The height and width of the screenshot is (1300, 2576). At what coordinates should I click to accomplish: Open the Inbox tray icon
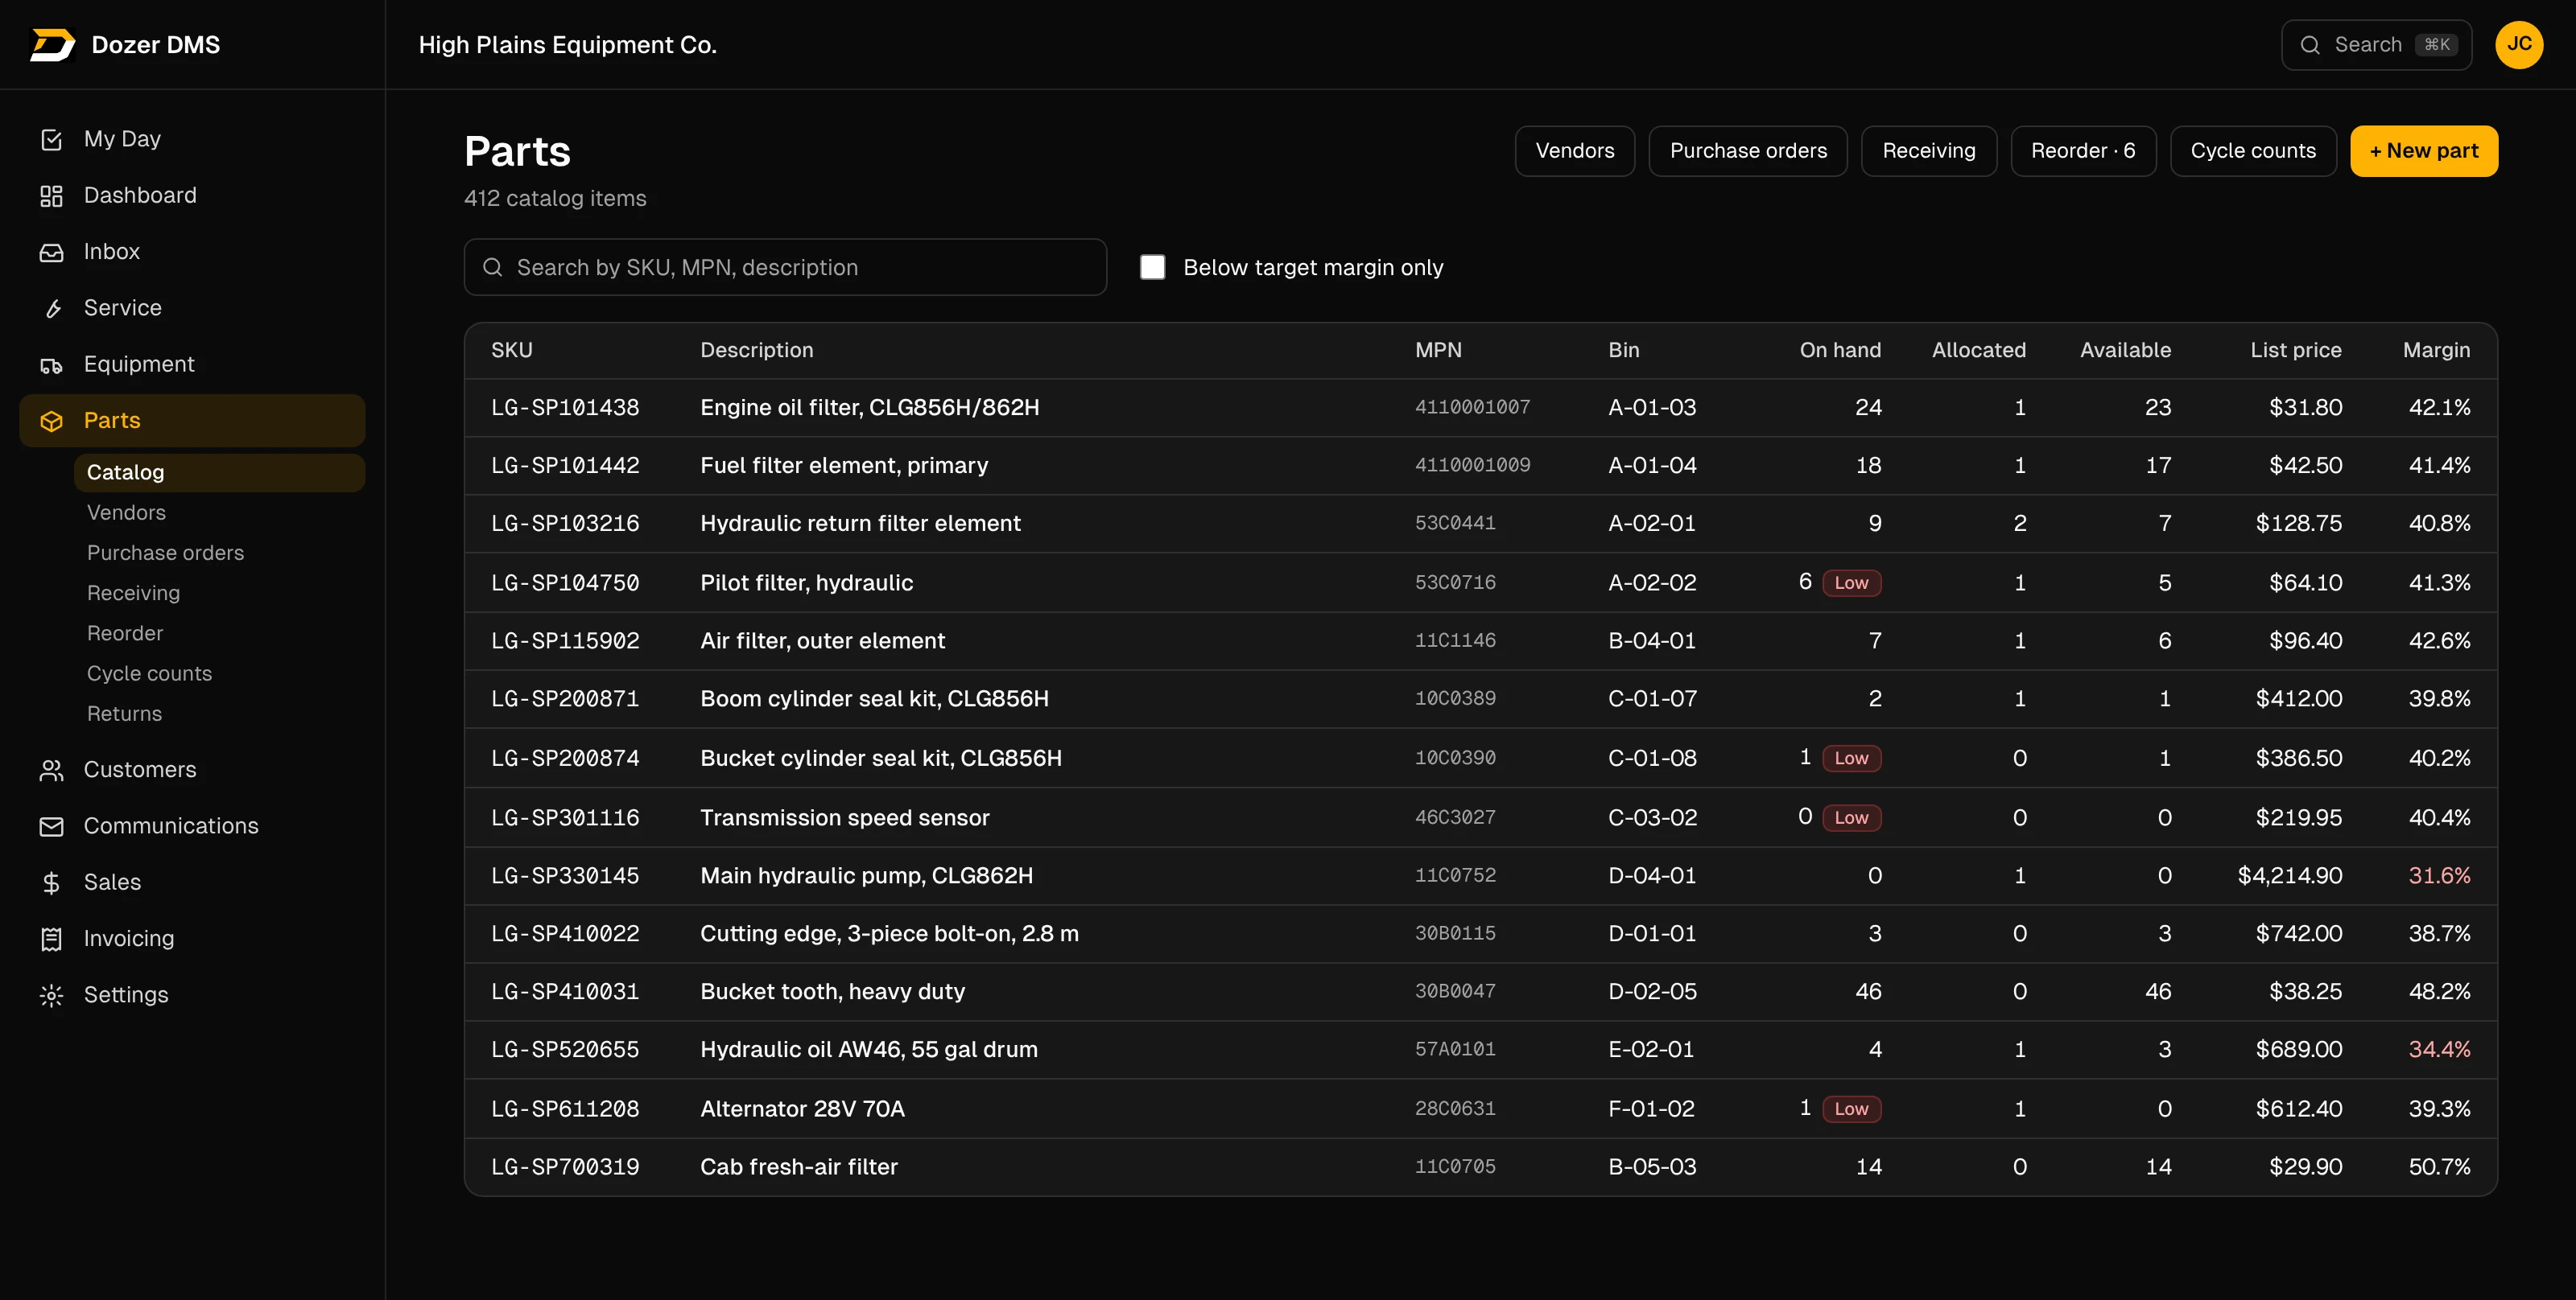pyautogui.click(x=51, y=252)
